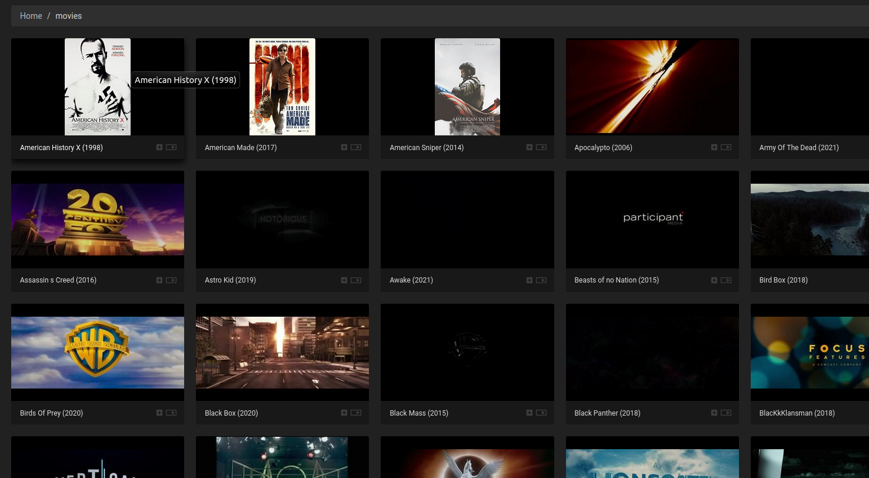Click the Birds Of Prey (2020) title

pyautogui.click(x=51, y=413)
